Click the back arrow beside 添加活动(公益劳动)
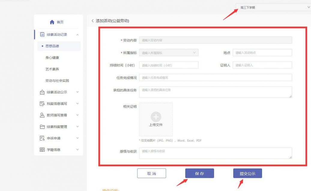The width and height of the screenshot is (311, 191). pos(92,20)
